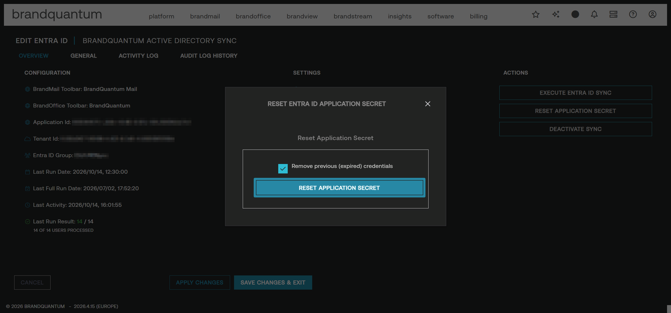Image resolution: width=671 pixels, height=313 pixels.
Task: Click Save Changes & Exit button
Action: tap(273, 283)
